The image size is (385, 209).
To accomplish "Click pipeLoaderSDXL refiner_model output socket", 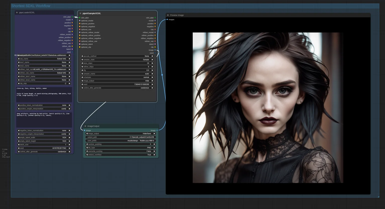I will [x=72, y=35].
